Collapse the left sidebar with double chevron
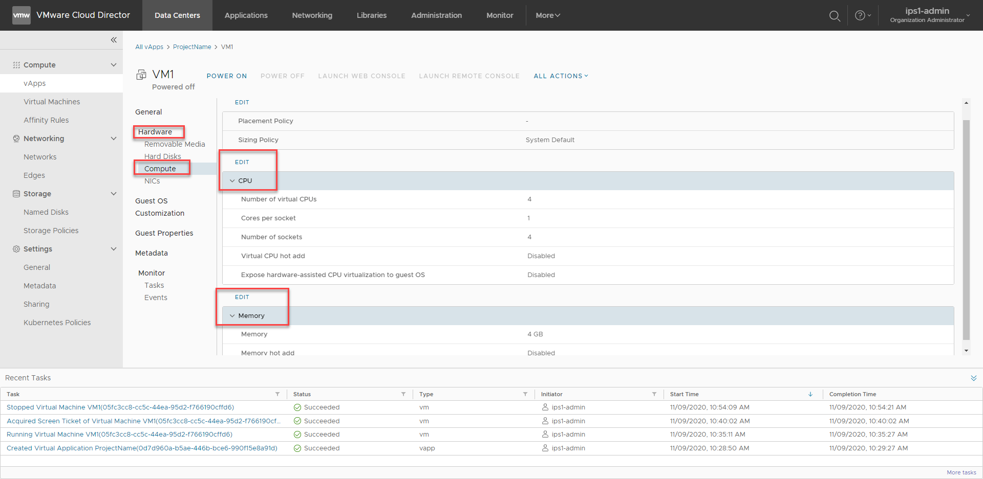Viewport: 983px width, 479px height. (x=114, y=40)
